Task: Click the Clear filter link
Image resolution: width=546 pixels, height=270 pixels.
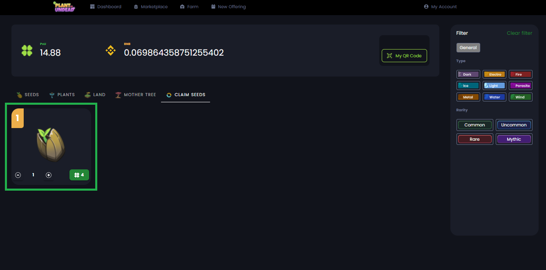Action: point(519,33)
